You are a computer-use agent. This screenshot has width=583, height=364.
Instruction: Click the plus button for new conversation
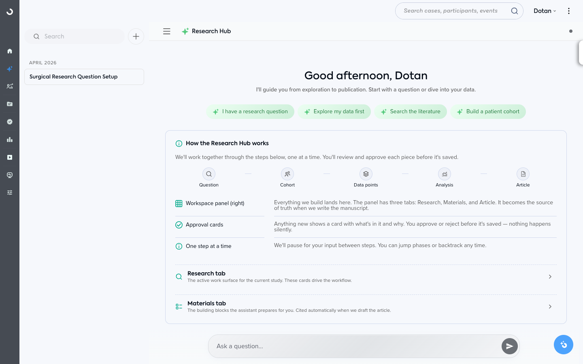tap(136, 36)
